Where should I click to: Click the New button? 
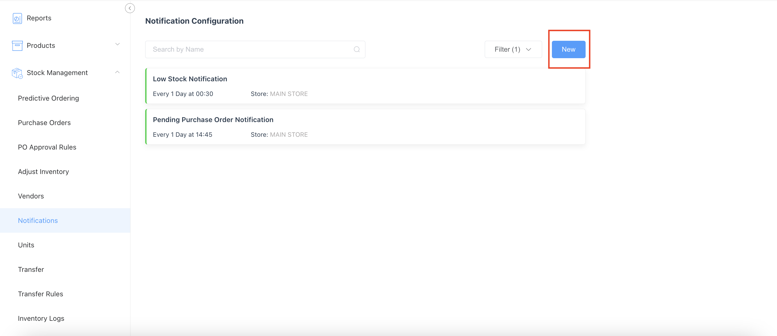568,49
